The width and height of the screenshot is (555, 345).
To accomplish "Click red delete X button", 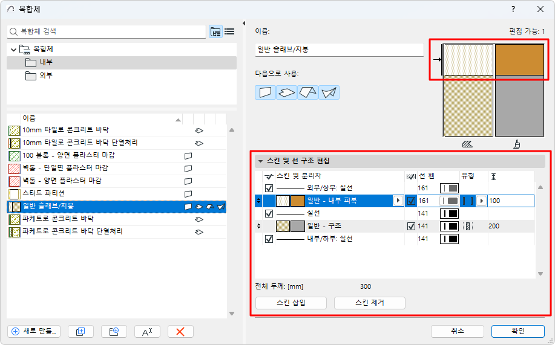I will 180,332.
